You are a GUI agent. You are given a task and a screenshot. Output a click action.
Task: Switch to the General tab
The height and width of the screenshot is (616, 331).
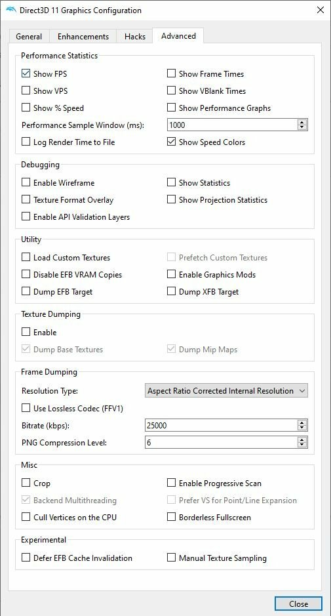(29, 36)
